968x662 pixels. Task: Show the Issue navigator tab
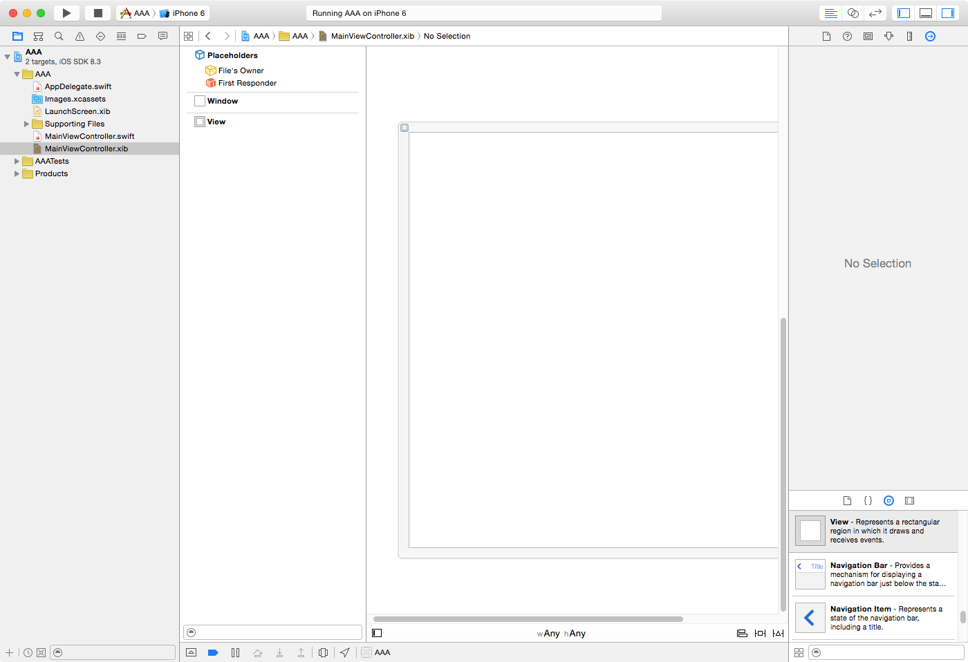[80, 36]
